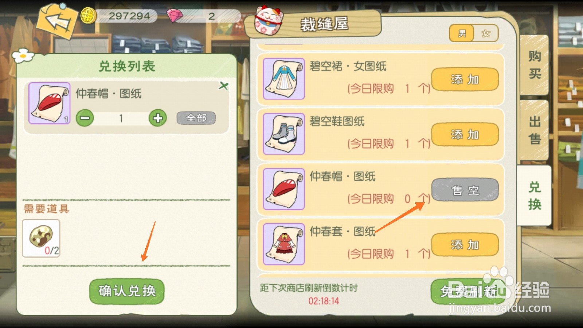Viewport: 583px width, 328px height.
Task: Add 仲春套·图纸 to exchange list
Action: tap(465, 245)
